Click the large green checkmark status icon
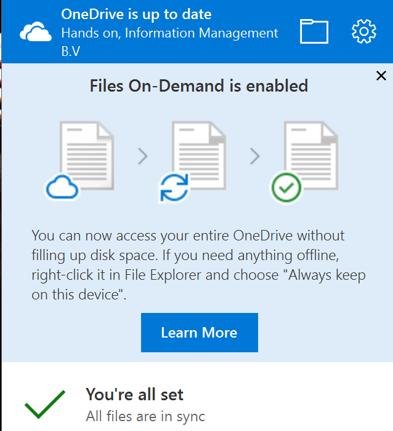The width and height of the screenshot is (393, 431). coord(45,404)
